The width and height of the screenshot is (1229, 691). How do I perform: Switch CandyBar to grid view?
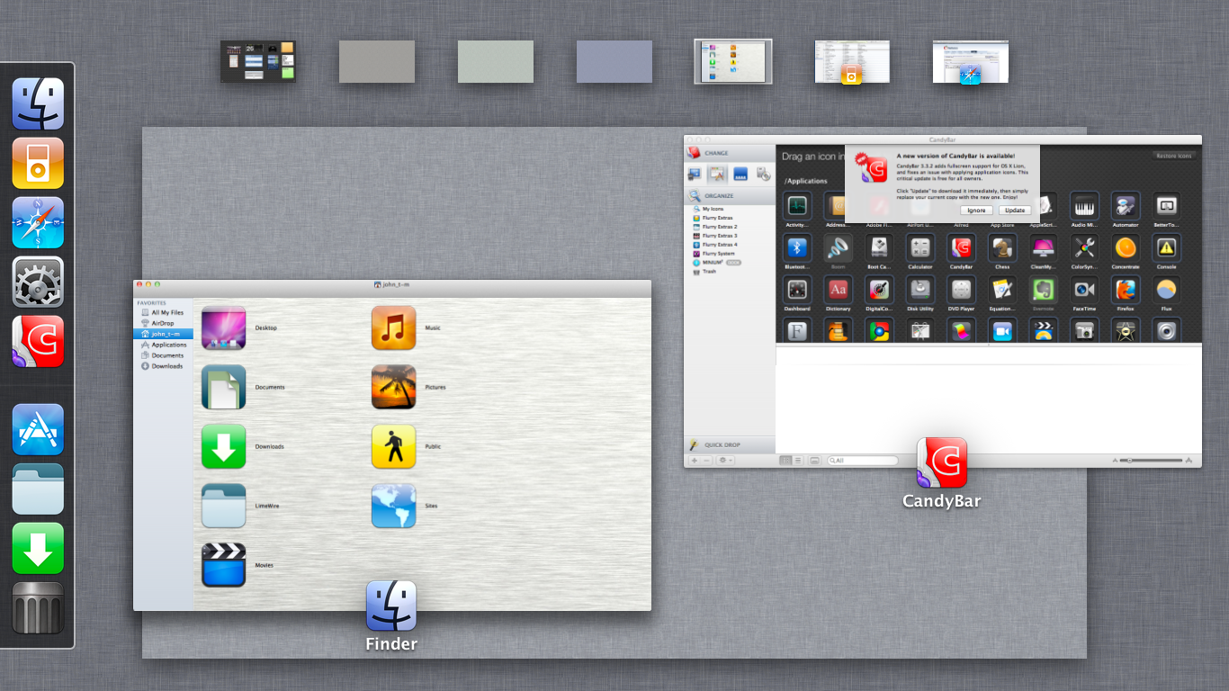(x=785, y=460)
